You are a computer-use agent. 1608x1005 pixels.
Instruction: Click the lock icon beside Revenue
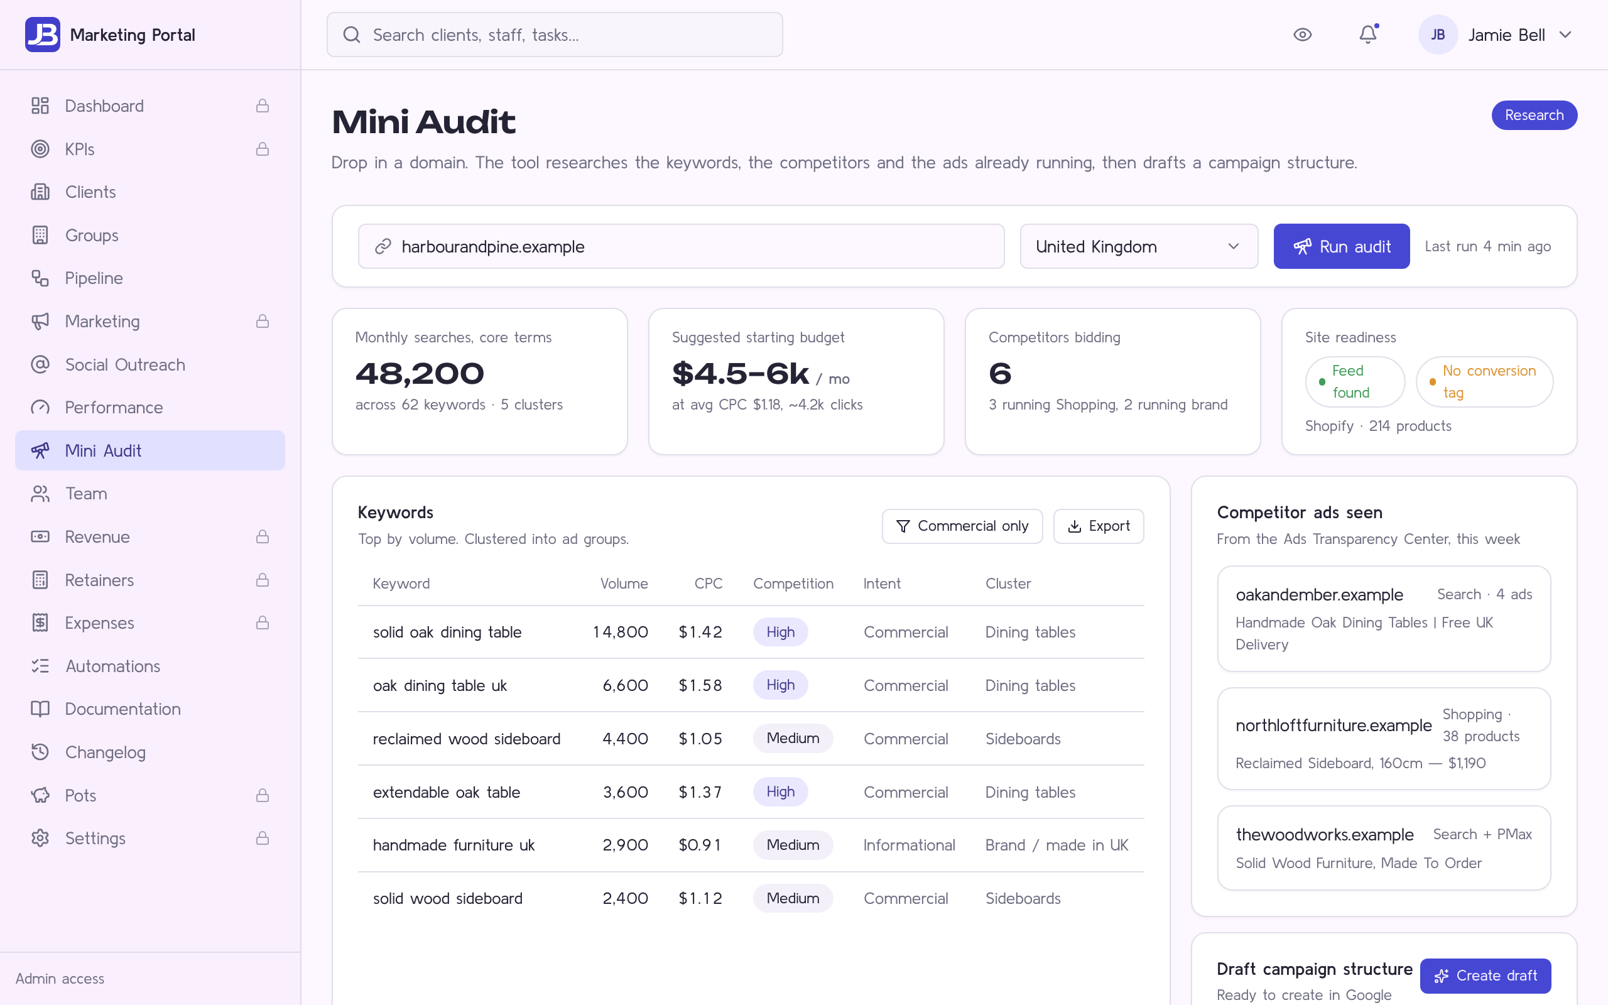coord(263,536)
